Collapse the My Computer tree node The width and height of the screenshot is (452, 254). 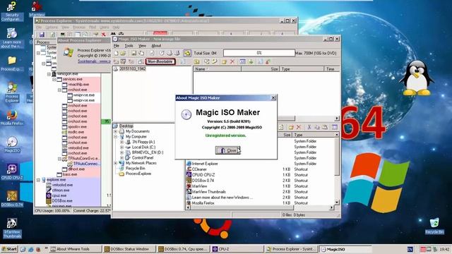point(116,136)
